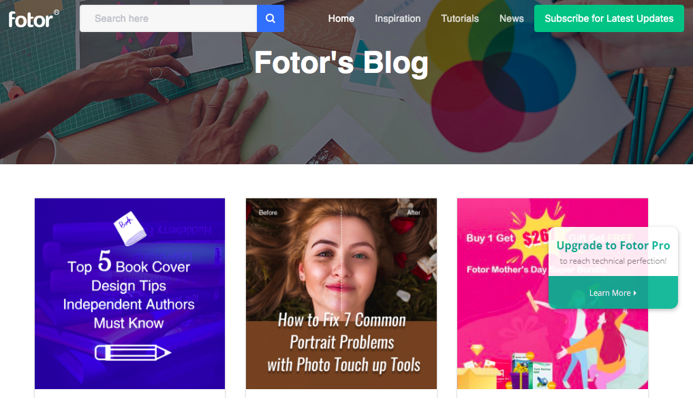
Task: Click the Fotor logo
Action: (33, 18)
